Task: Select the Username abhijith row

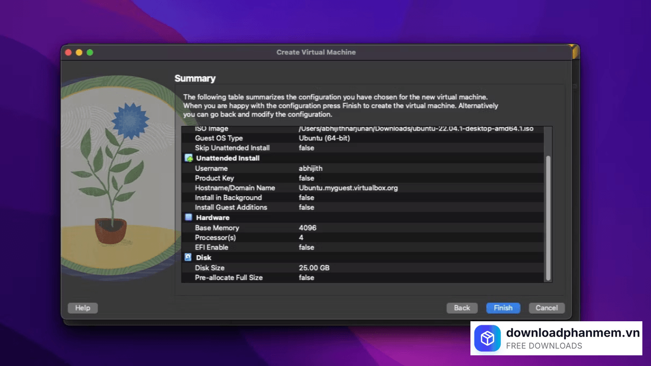Action: click(x=305, y=168)
